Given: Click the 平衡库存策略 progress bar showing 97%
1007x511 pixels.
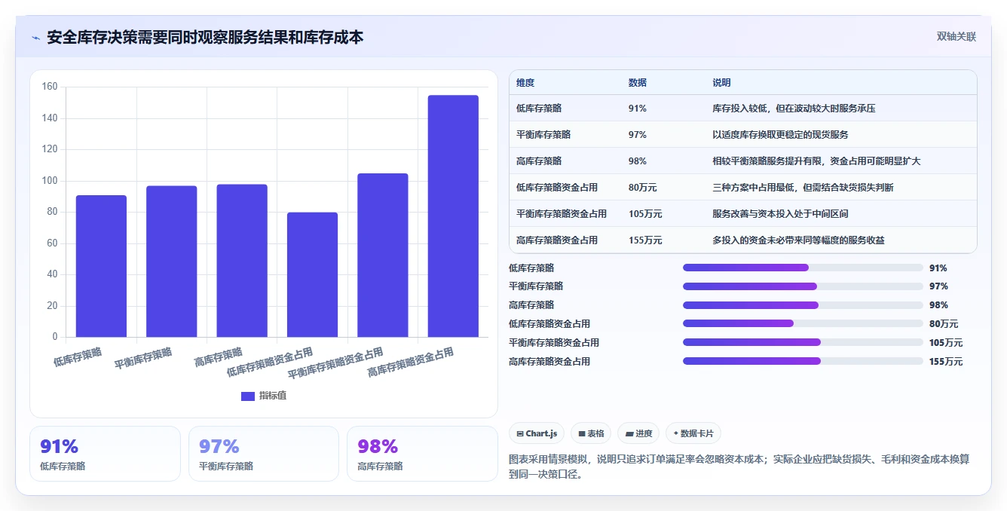Looking at the screenshot, I should click(803, 286).
